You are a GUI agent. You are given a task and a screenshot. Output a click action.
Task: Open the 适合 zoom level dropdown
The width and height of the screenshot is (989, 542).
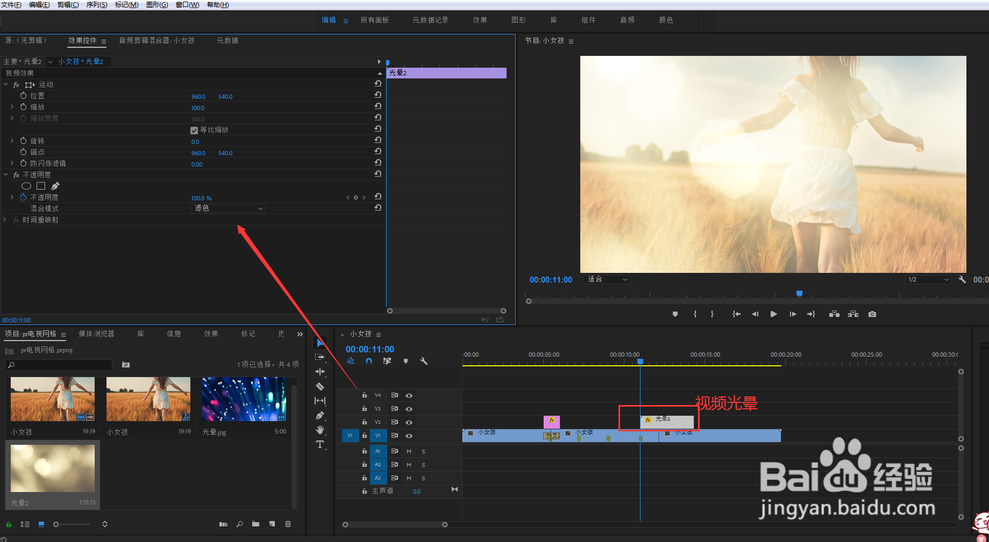(x=607, y=279)
